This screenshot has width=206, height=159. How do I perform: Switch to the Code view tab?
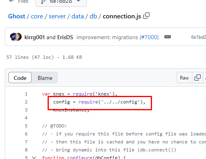tap(20, 78)
